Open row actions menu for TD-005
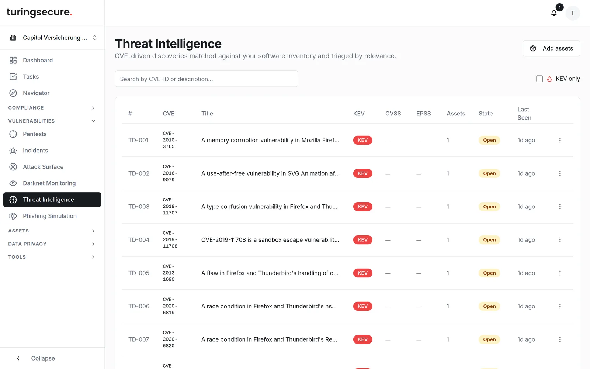Image resolution: width=590 pixels, height=369 pixels. (560, 273)
